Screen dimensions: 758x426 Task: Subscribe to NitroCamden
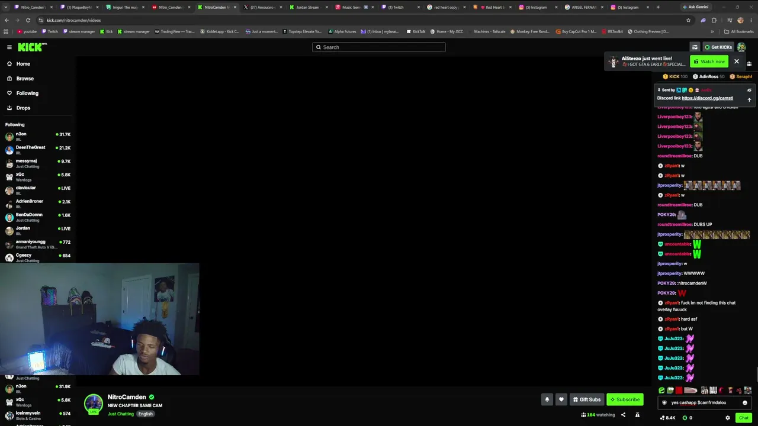pos(625,399)
